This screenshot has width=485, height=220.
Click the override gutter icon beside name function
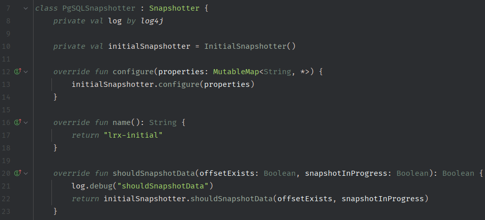pos(16,122)
